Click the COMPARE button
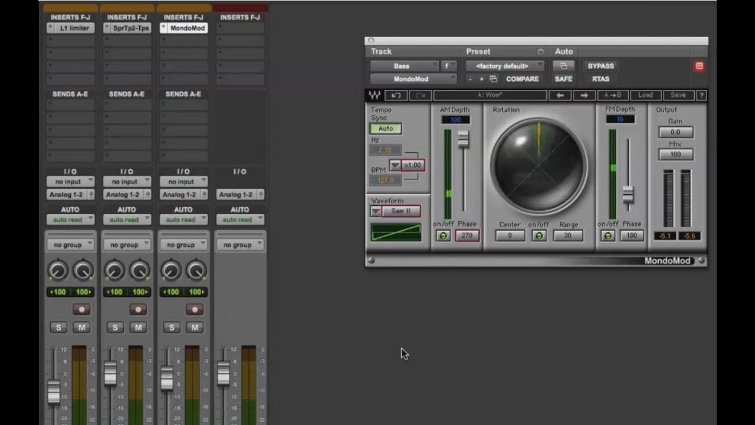The height and width of the screenshot is (425, 755). click(522, 79)
